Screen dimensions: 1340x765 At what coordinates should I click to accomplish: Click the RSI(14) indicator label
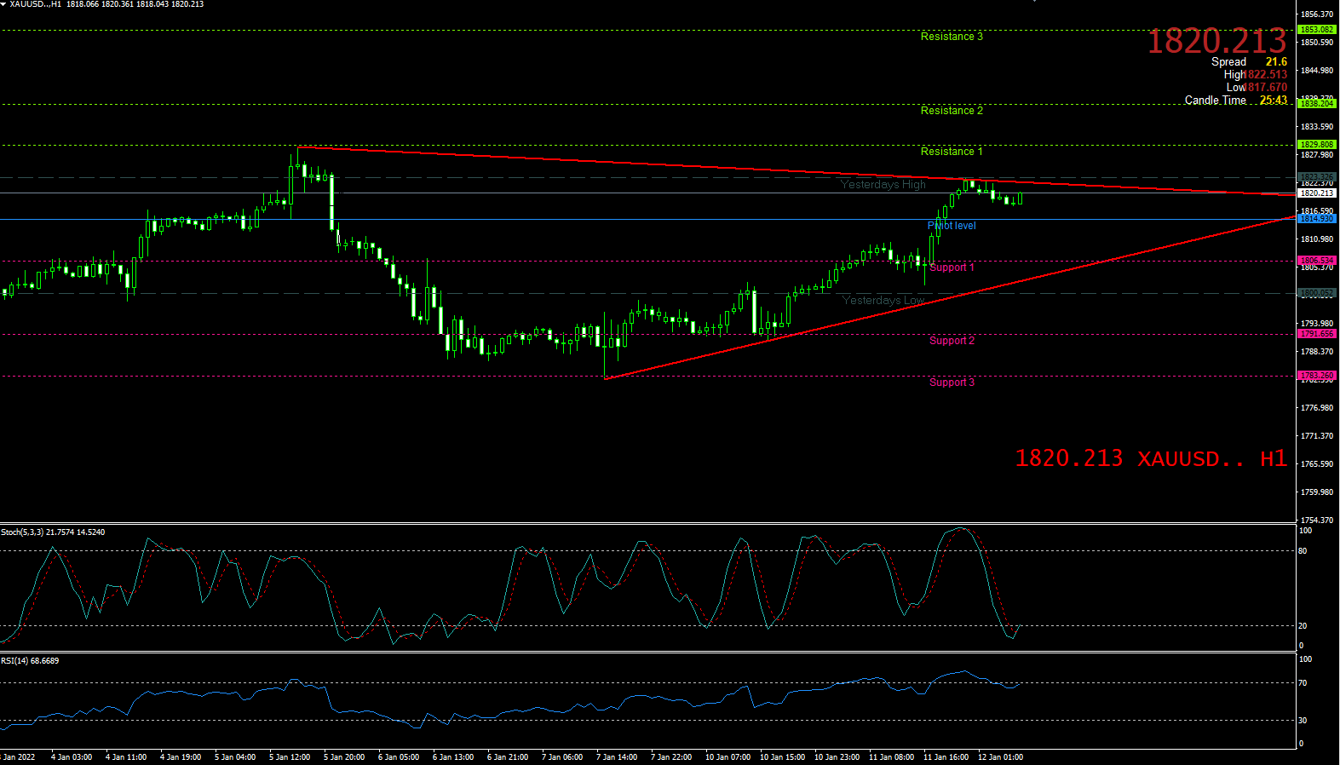point(30,661)
